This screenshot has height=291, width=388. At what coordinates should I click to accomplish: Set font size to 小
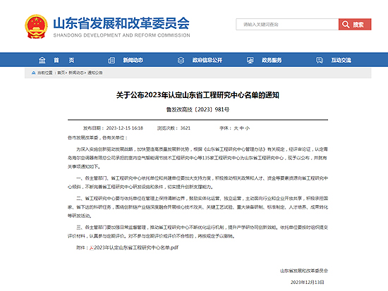pos(248,128)
